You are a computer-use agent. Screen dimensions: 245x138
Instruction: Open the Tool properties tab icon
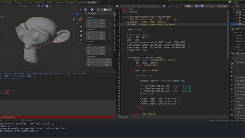[x=232, y=58]
